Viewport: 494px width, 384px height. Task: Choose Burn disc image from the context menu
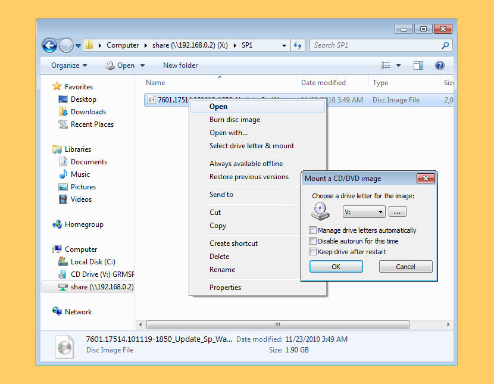[x=235, y=119]
